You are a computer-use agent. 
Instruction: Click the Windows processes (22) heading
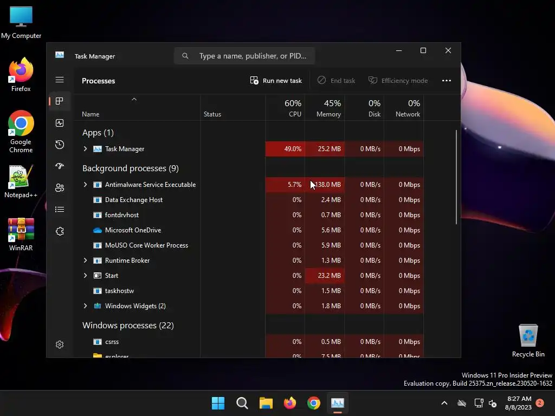point(128,326)
